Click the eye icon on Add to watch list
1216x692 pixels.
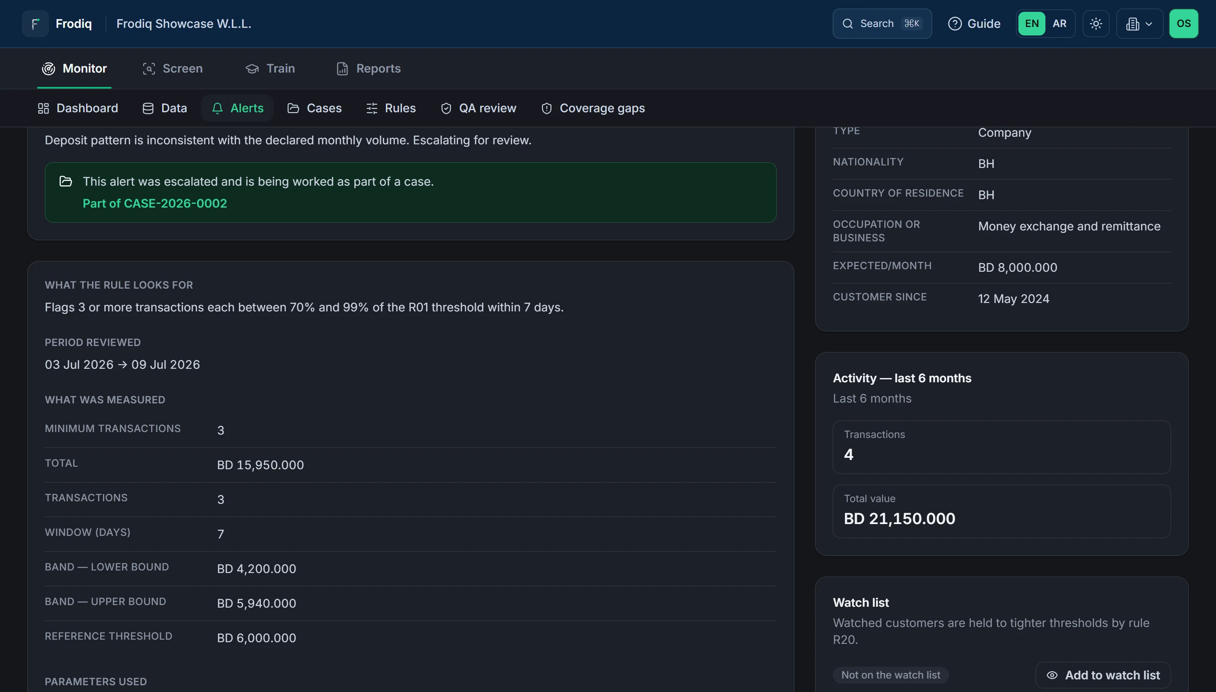tap(1052, 676)
